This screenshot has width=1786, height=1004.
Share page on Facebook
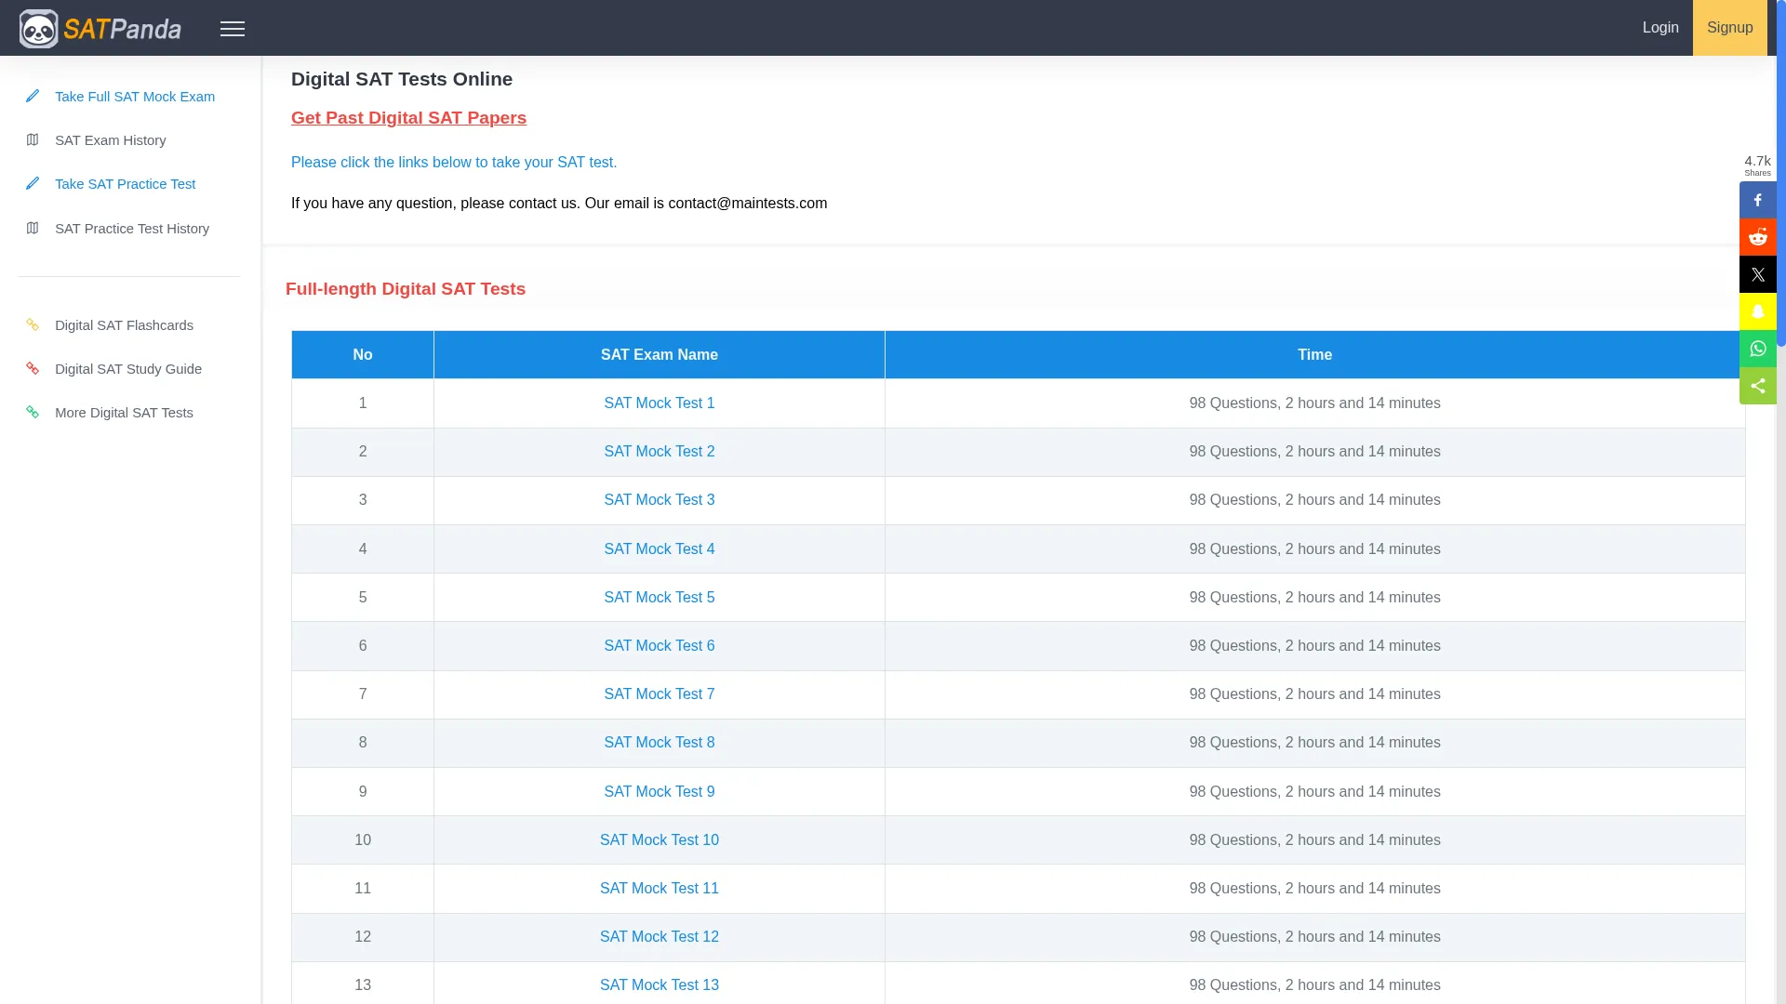click(1757, 200)
